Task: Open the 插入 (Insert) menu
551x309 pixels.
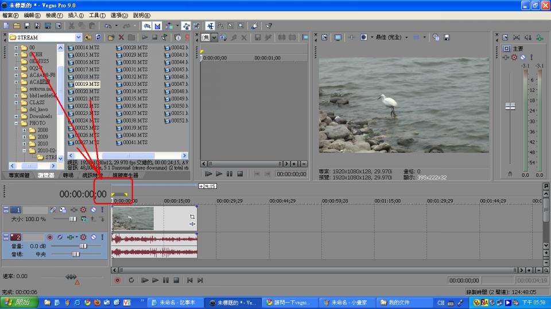Action: 75,15
